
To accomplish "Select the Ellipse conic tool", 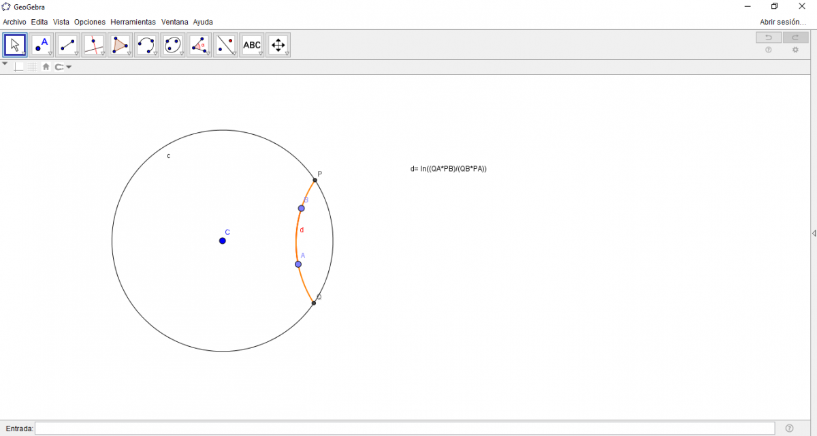I will [173, 45].
